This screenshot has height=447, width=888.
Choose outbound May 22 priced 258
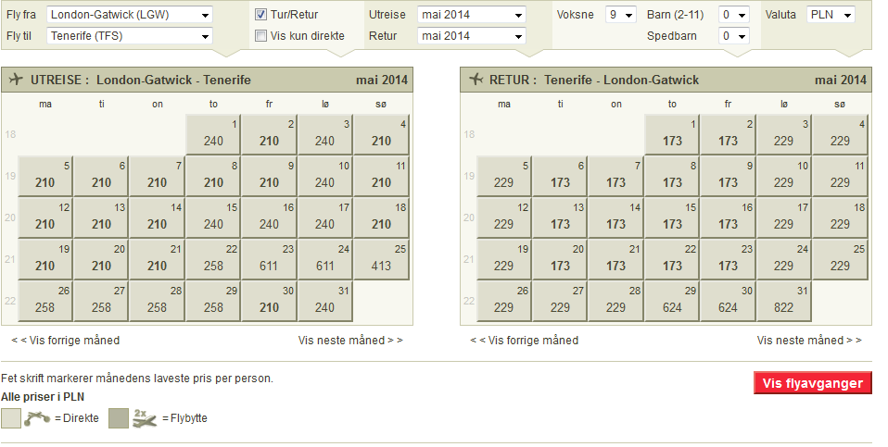[x=213, y=260]
